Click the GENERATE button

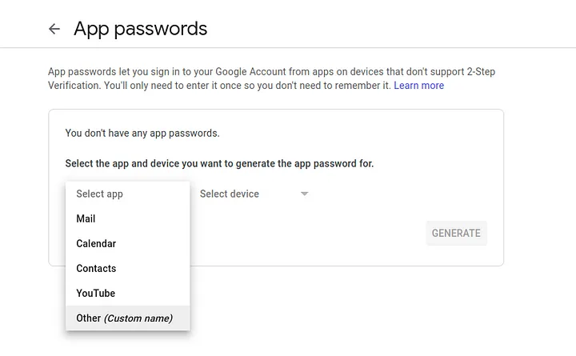coord(456,233)
